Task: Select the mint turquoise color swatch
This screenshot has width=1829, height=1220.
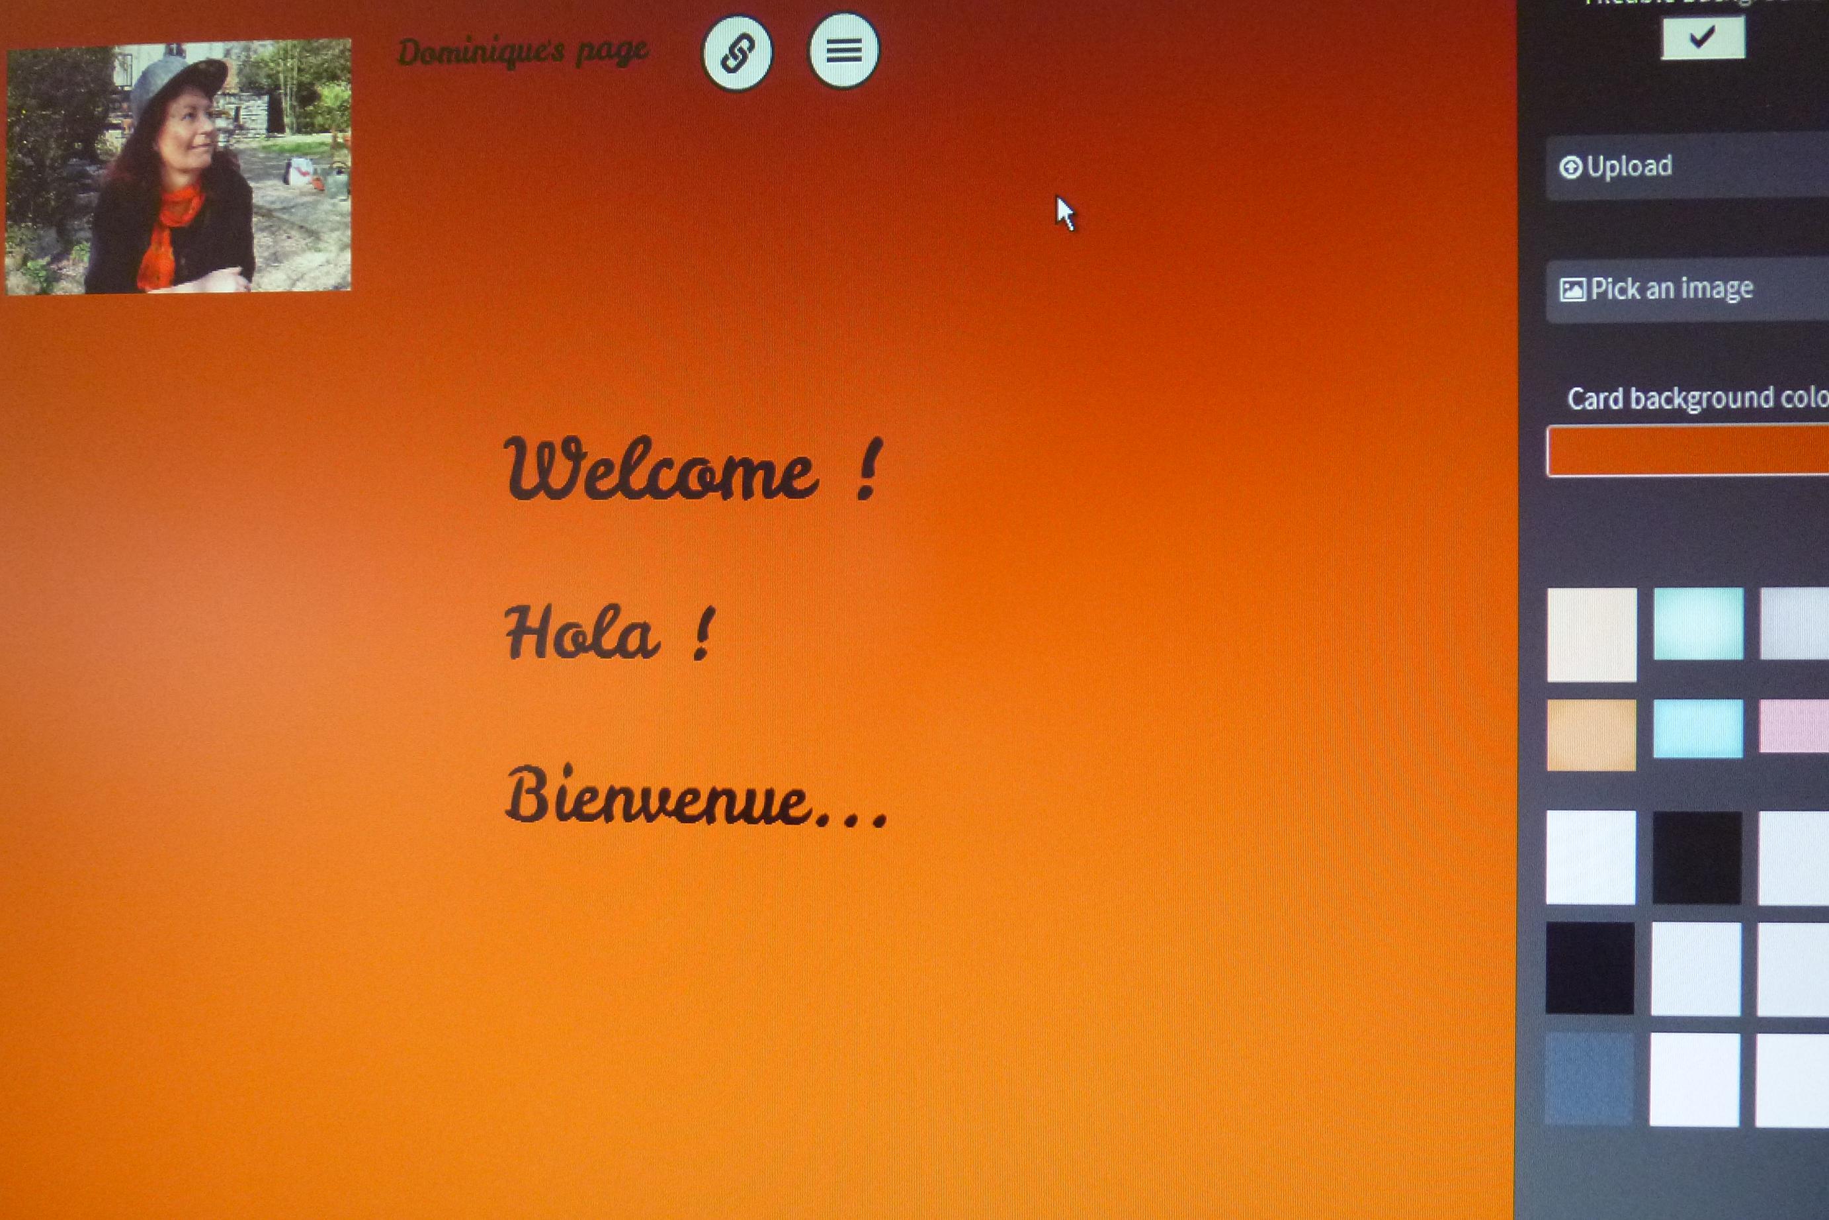Action: [x=1698, y=623]
